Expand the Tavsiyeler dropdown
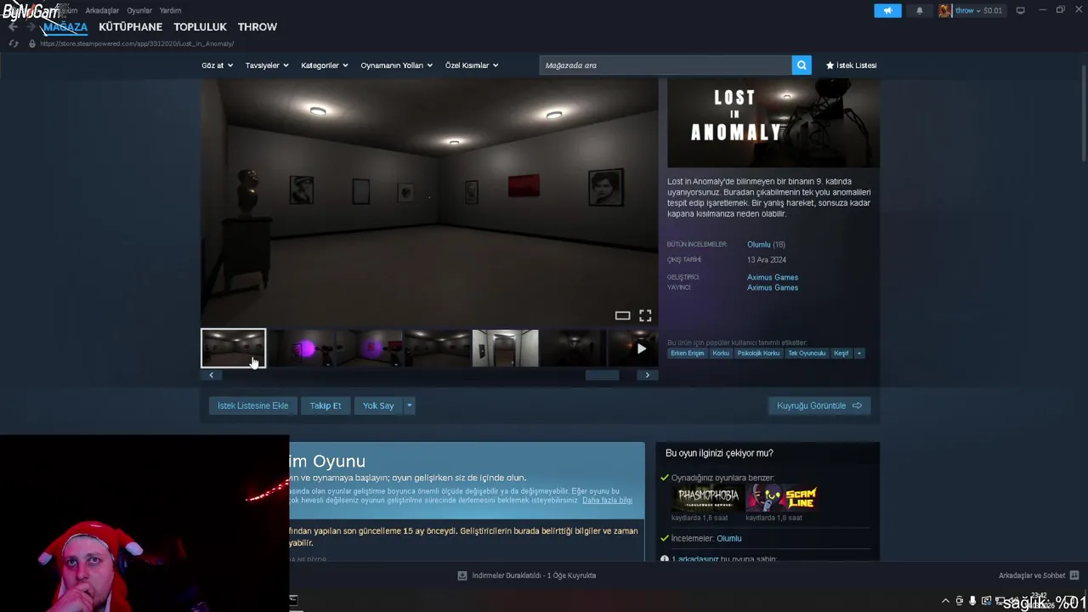 coord(267,65)
